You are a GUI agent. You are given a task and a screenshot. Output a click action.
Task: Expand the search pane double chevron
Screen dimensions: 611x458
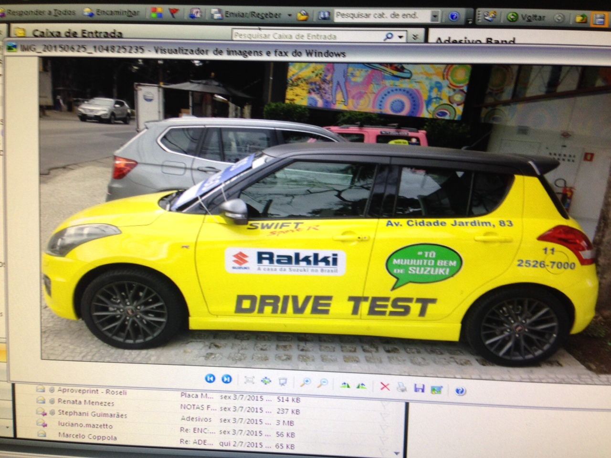[416, 37]
